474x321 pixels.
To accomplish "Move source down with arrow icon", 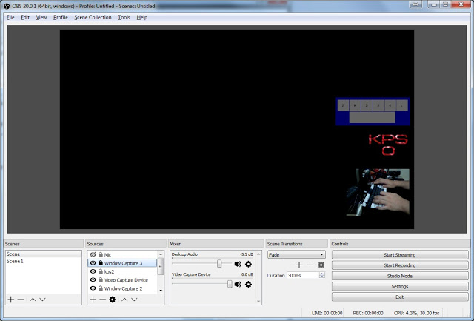I will click(x=134, y=300).
